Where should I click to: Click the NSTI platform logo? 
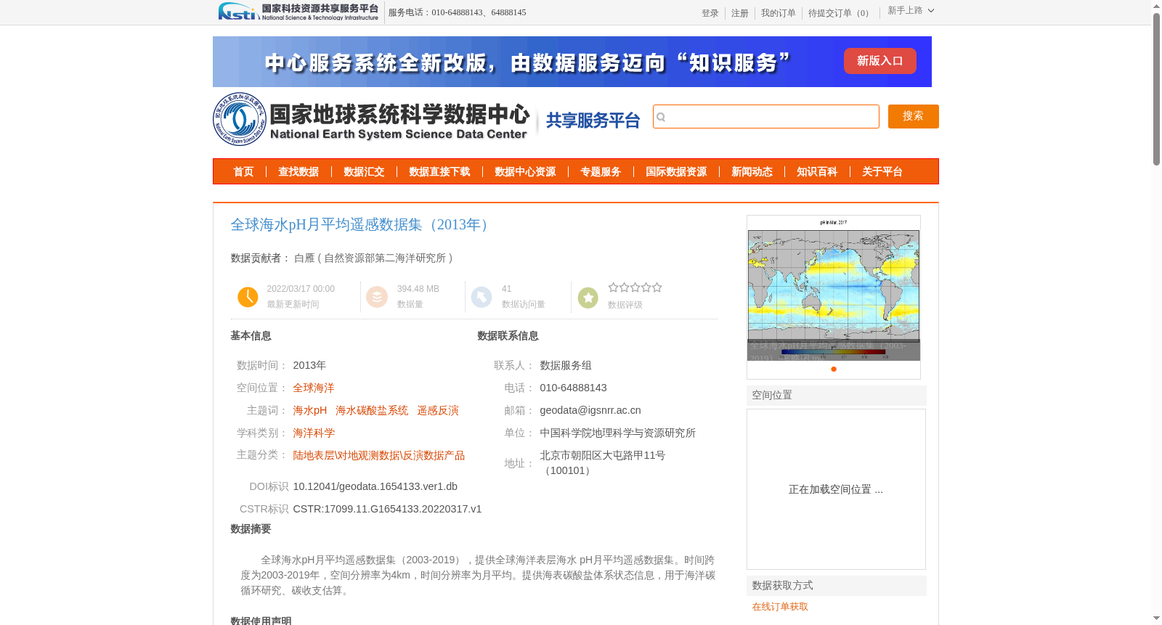pos(298,12)
